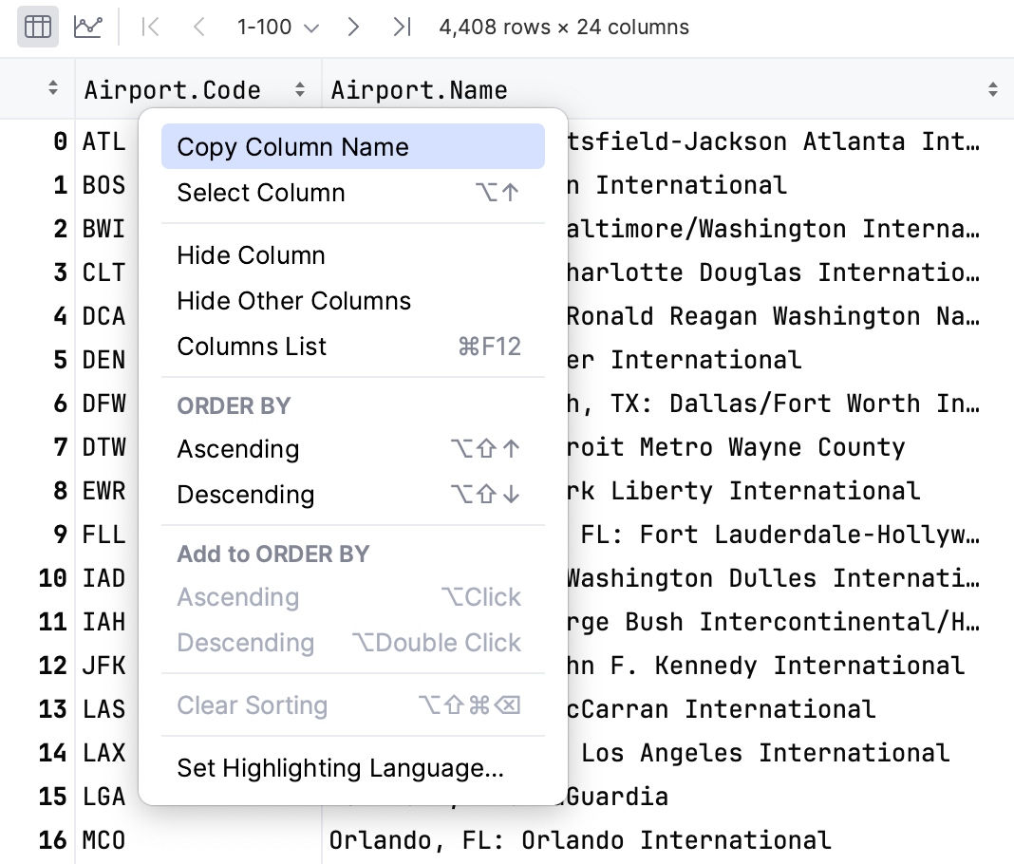Image resolution: width=1014 pixels, height=864 pixels.
Task: Click '4,408 rows × 24 columns' label
Action: [x=564, y=28]
